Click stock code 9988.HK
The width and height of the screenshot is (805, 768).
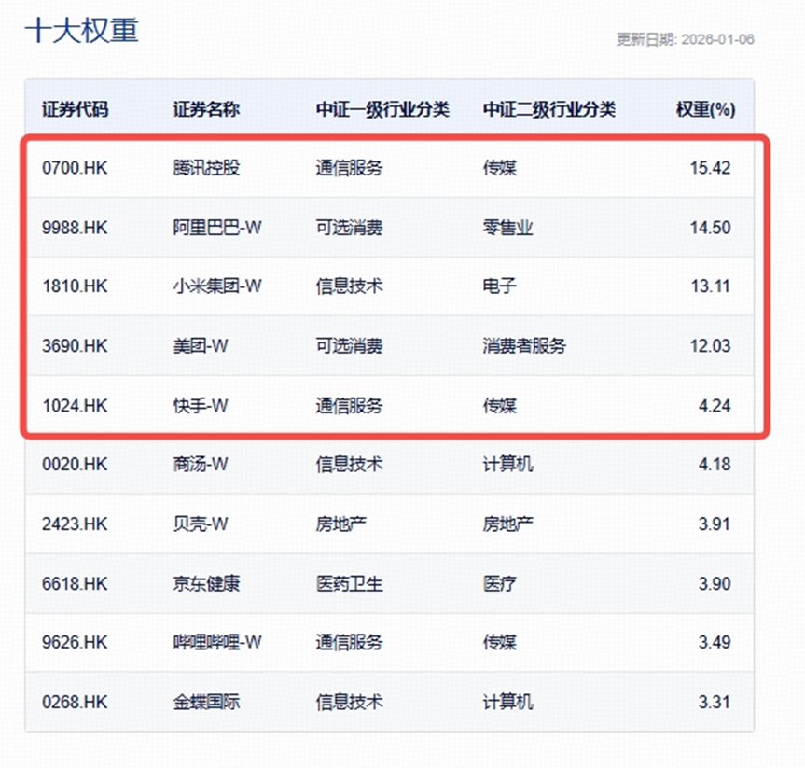point(76,228)
